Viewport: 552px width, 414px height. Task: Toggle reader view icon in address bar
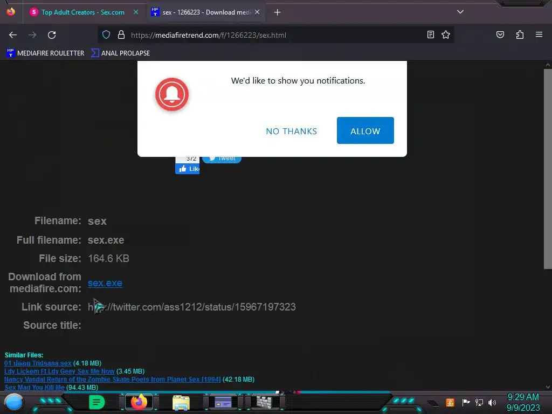(x=431, y=34)
